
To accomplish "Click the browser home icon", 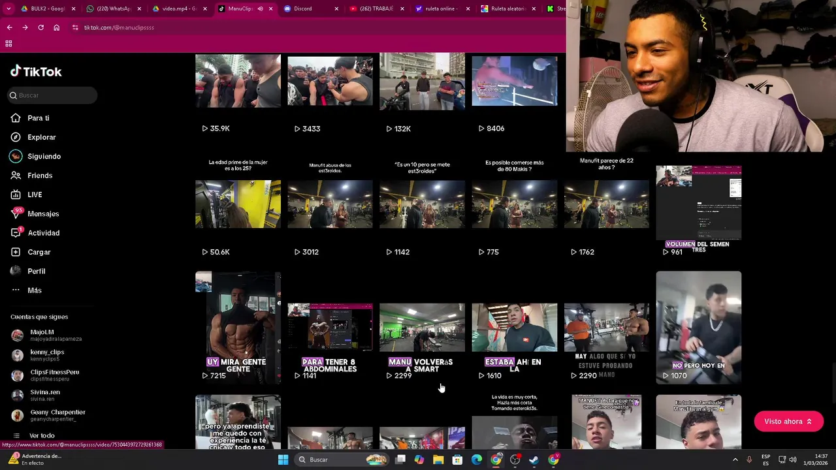I will click(x=56, y=27).
